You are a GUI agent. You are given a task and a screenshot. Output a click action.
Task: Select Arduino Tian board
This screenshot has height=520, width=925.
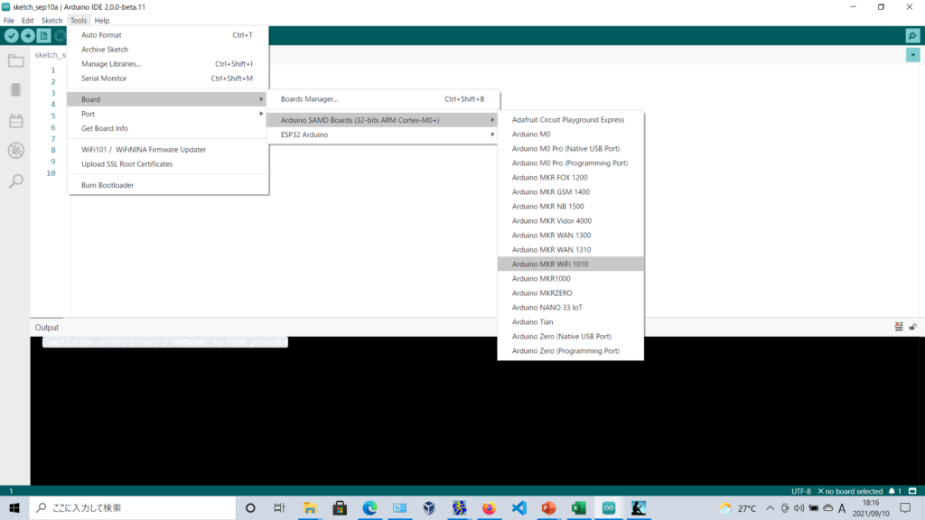pyautogui.click(x=571, y=322)
